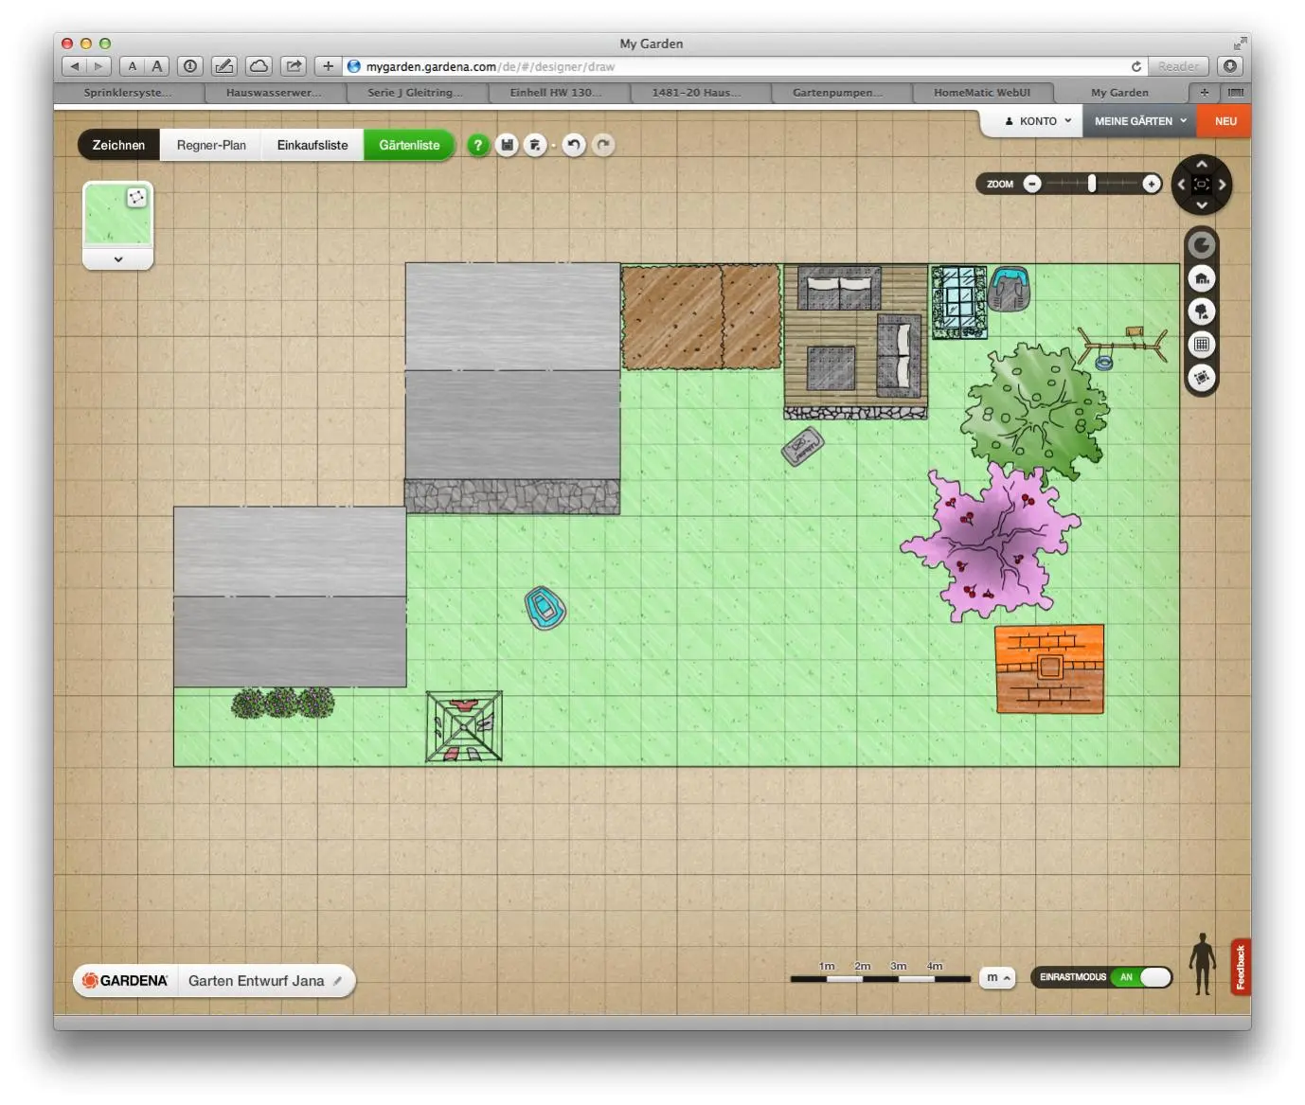Save the garden with the floppy disk icon
Screen dimensions: 1305x1105
507,145
